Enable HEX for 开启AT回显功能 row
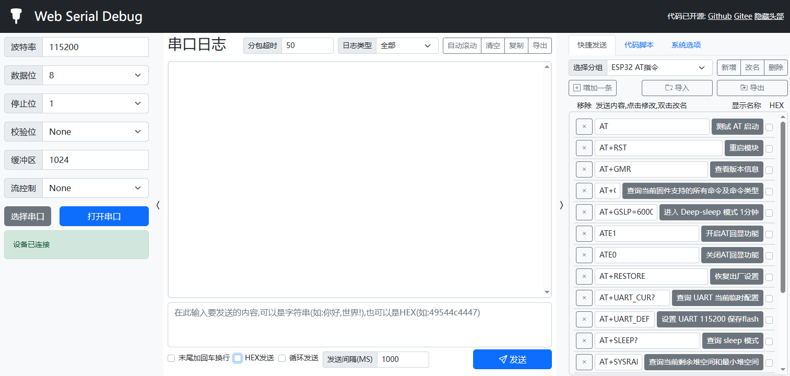The width and height of the screenshot is (790, 376). click(x=769, y=234)
